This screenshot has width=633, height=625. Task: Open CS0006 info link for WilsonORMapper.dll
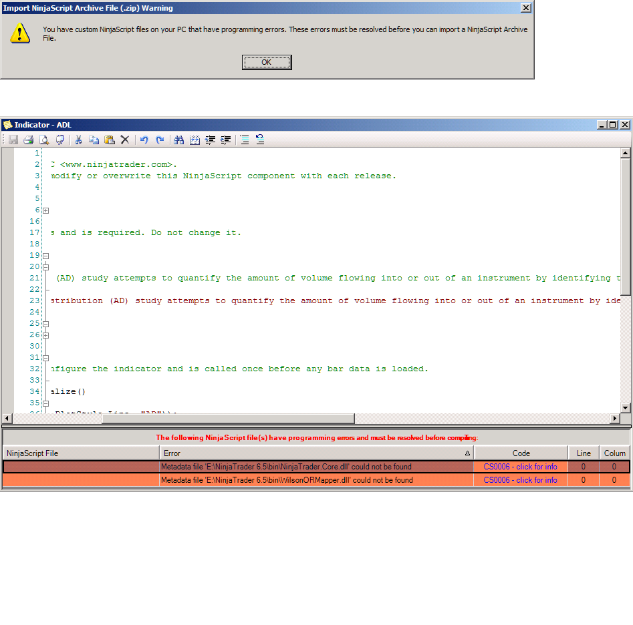click(520, 480)
